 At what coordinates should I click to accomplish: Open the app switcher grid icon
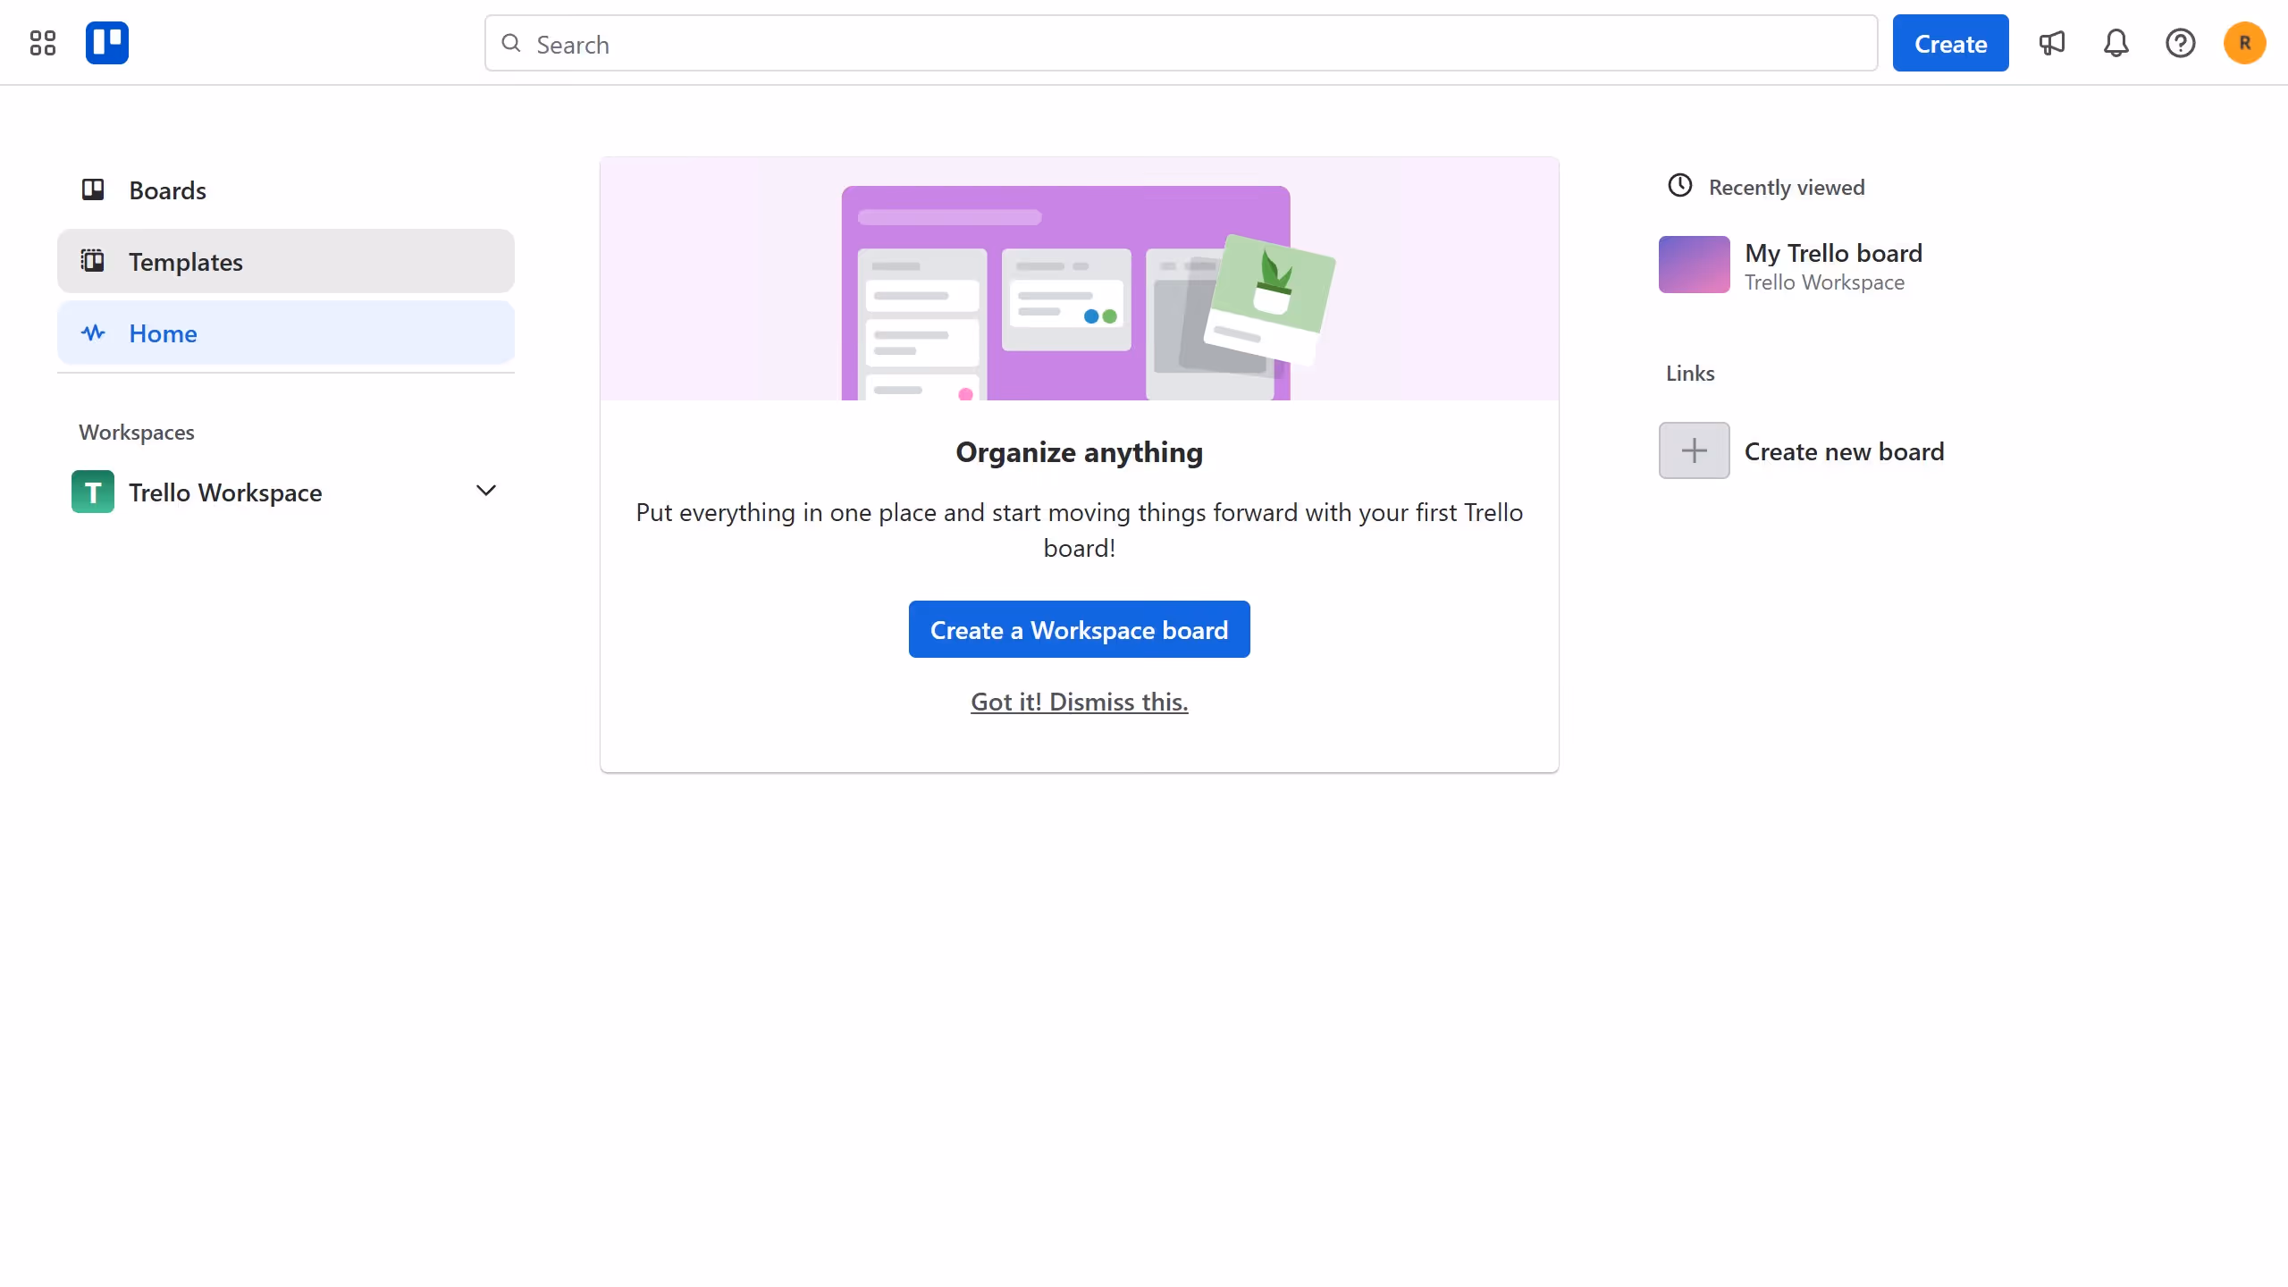(x=43, y=43)
